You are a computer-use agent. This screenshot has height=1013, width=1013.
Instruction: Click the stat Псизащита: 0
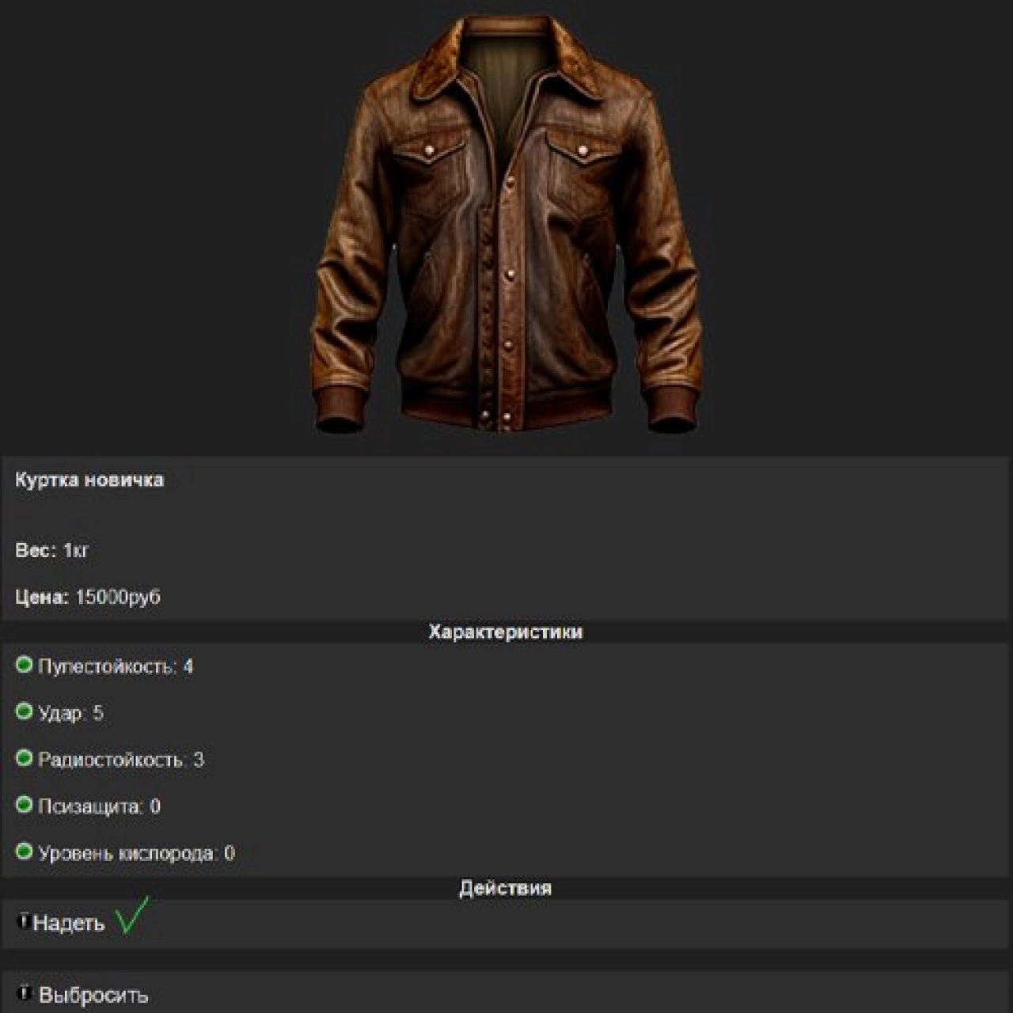click(99, 806)
